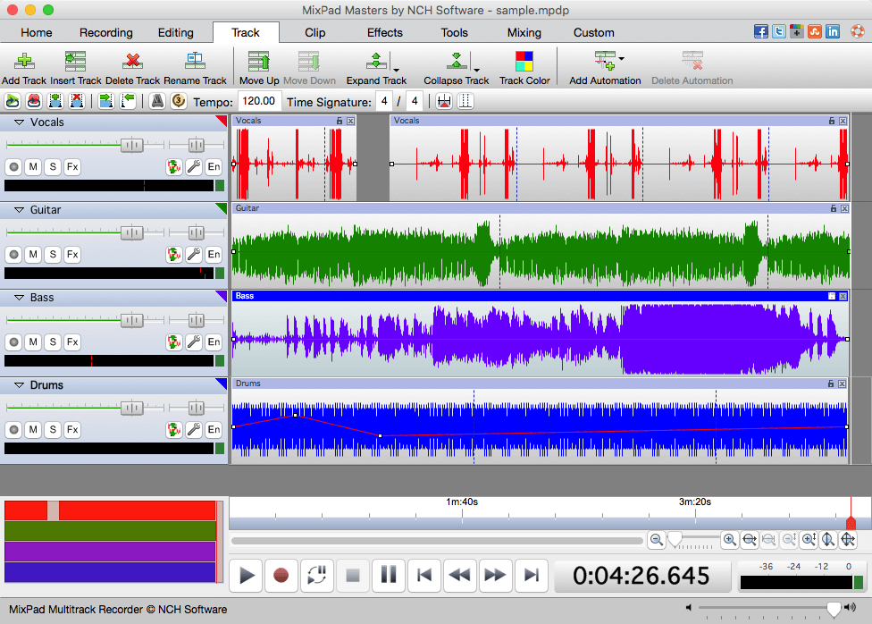Click the Facebook share icon
The height and width of the screenshot is (624, 872).
pos(761,31)
